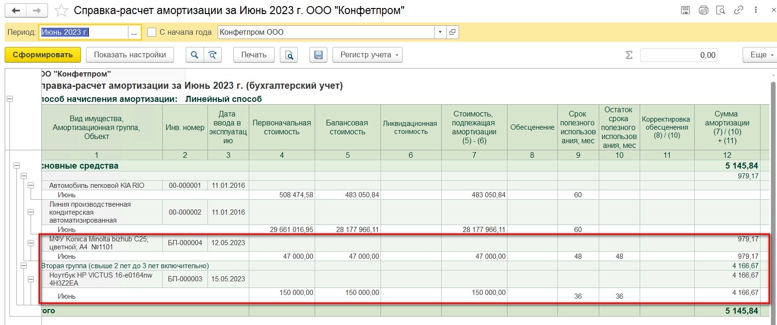Open the organization form icon beside Конфетпром ООО
Screen dimensions: 777x325
point(452,32)
